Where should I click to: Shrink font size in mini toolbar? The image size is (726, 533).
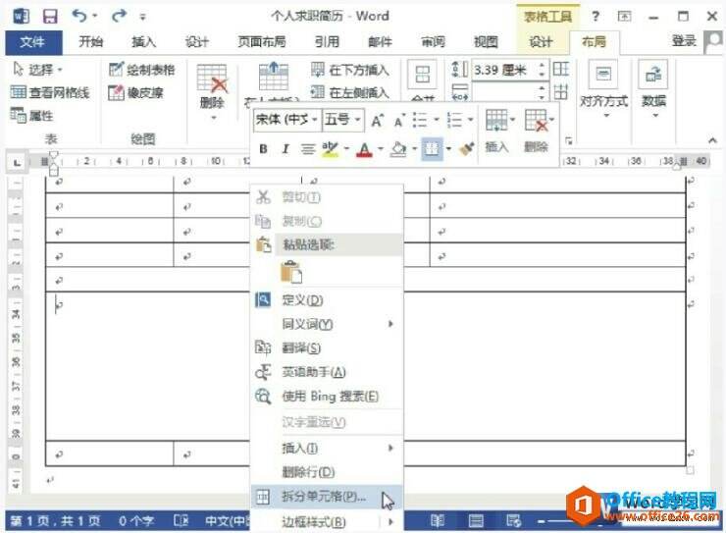399,121
